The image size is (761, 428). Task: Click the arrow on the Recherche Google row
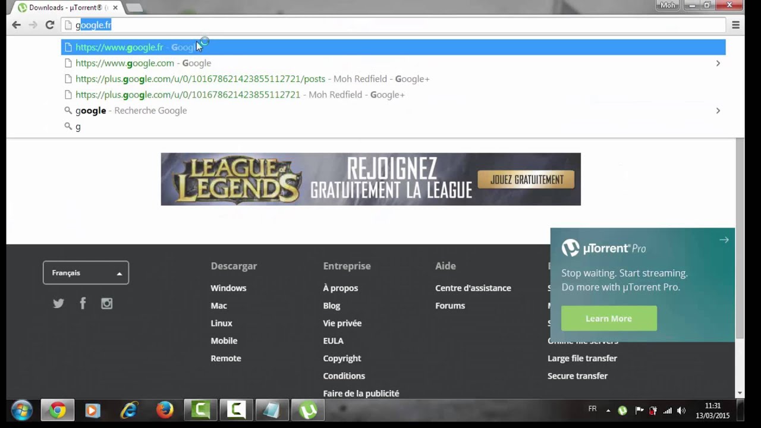point(718,111)
